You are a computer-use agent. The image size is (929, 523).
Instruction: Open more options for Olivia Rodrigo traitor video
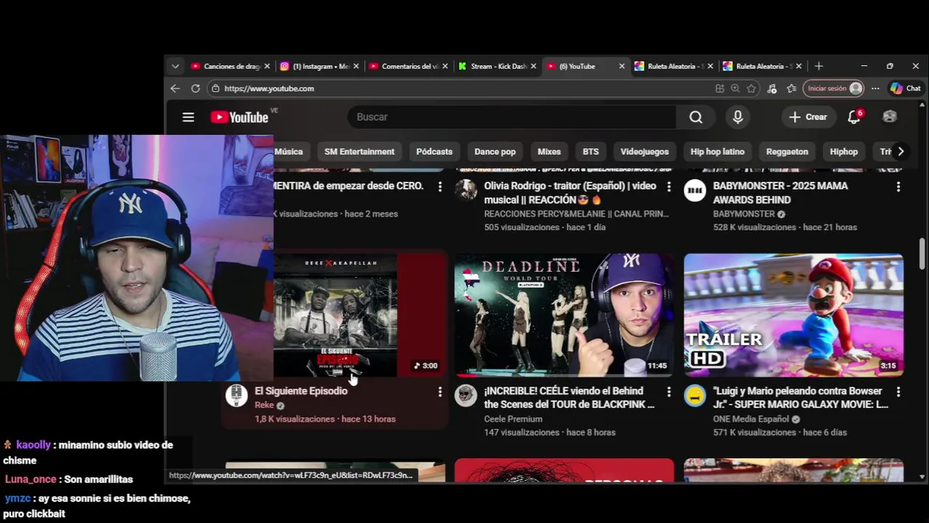[x=669, y=187]
